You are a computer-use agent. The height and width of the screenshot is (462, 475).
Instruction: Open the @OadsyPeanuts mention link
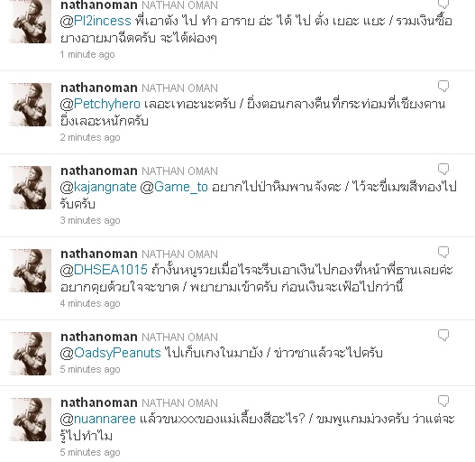[110, 353]
